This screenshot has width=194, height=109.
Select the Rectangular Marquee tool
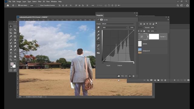(x=15, y=26)
